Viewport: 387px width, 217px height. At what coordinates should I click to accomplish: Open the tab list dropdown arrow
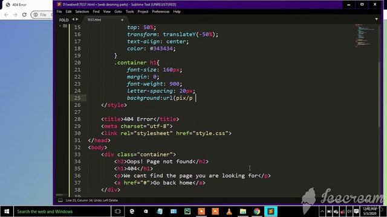pyautogui.click(x=376, y=19)
